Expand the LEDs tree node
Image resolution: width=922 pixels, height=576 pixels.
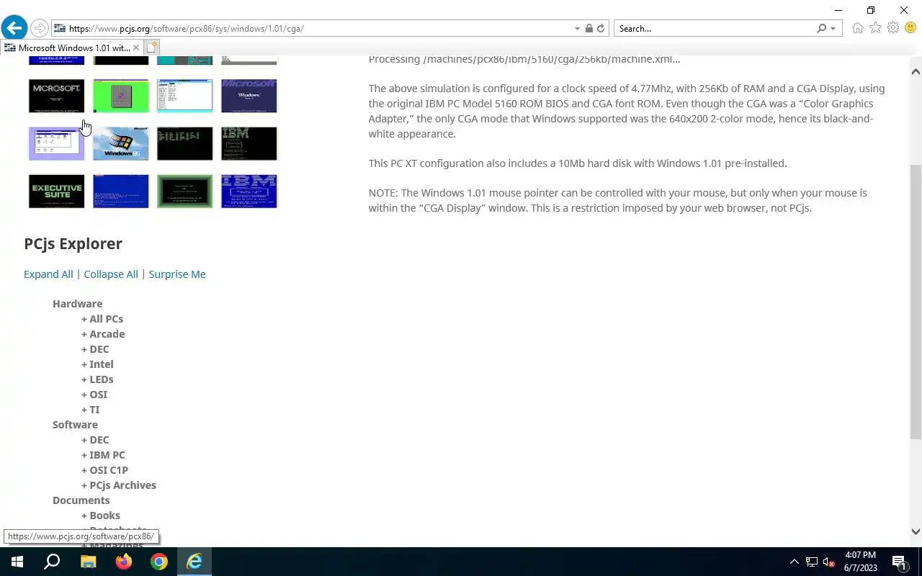point(97,379)
